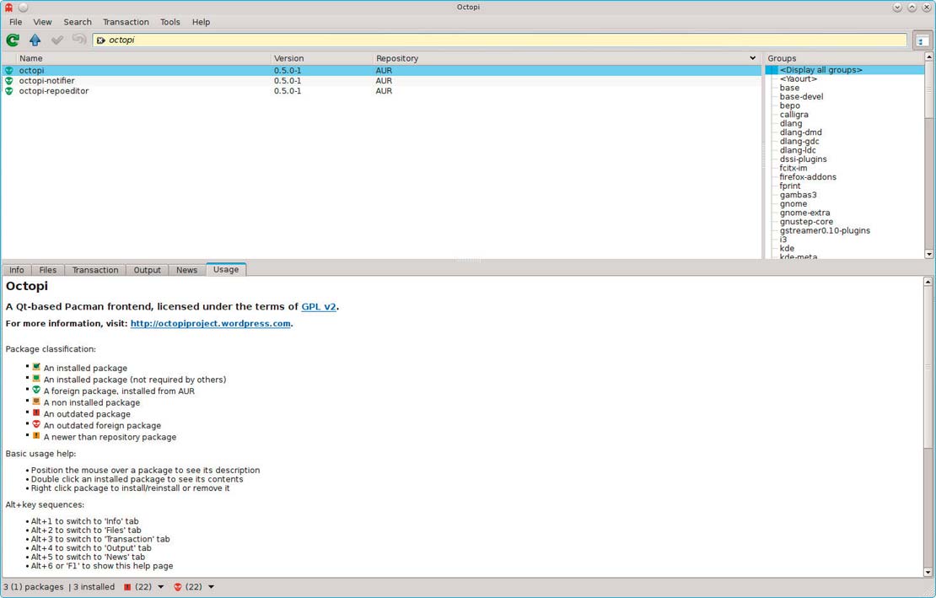936x598 pixels.
Task: Click the sort arrow in the Repository column header
Action: pyautogui.click(x=752, y=58)
